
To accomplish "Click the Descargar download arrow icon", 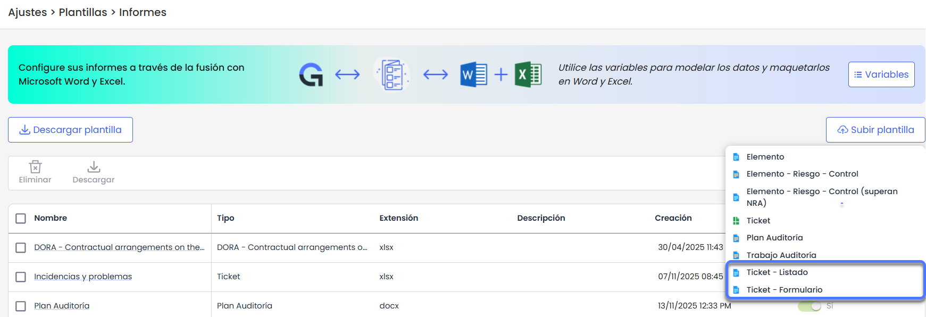I will [94, 167].
